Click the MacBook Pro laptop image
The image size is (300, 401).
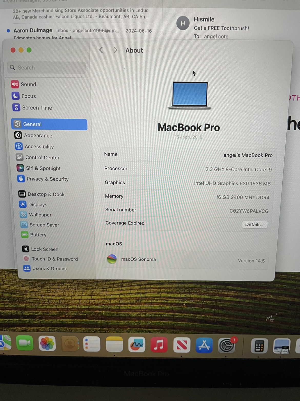click(190, 95)
